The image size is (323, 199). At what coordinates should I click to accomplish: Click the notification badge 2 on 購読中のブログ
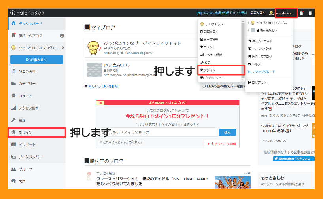62,36
